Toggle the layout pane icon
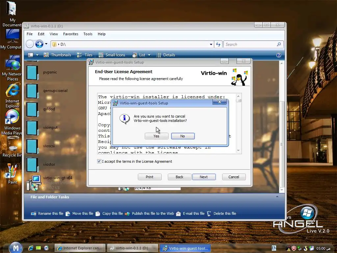 coord(31,55)
